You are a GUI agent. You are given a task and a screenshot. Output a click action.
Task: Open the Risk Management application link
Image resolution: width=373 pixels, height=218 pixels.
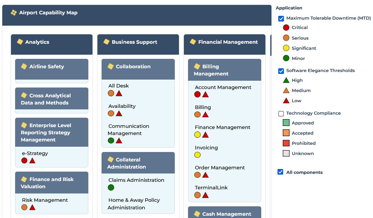pos(45,200)
